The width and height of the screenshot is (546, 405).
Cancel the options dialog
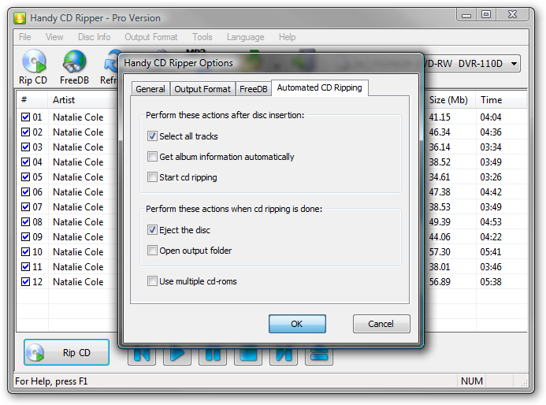click(381, 324)
